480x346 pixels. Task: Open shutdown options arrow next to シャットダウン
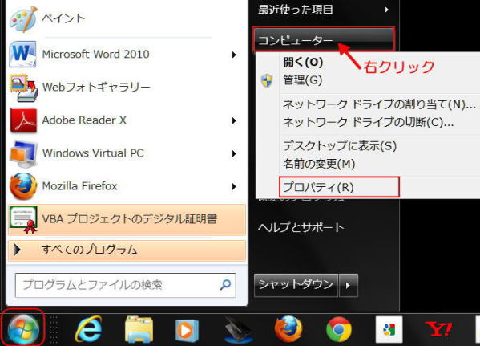[349, 286]
